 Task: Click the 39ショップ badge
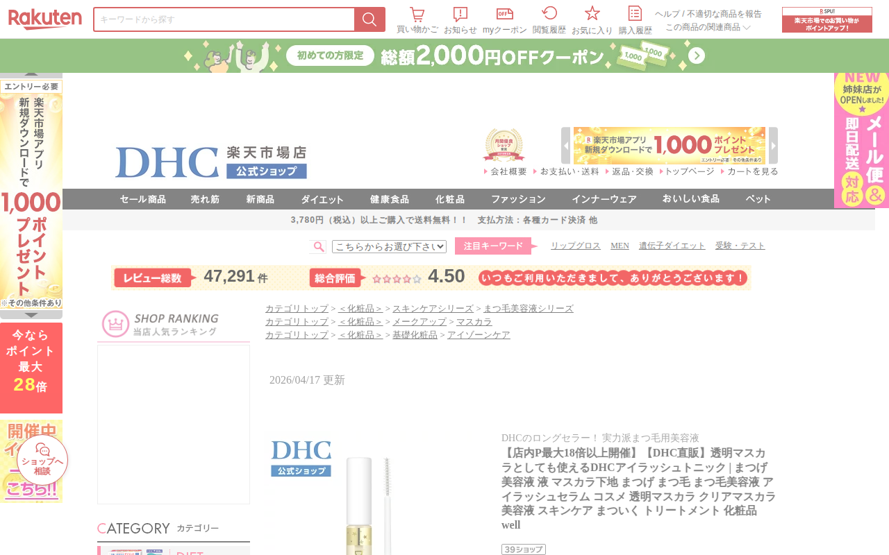(x=524, y=549)
